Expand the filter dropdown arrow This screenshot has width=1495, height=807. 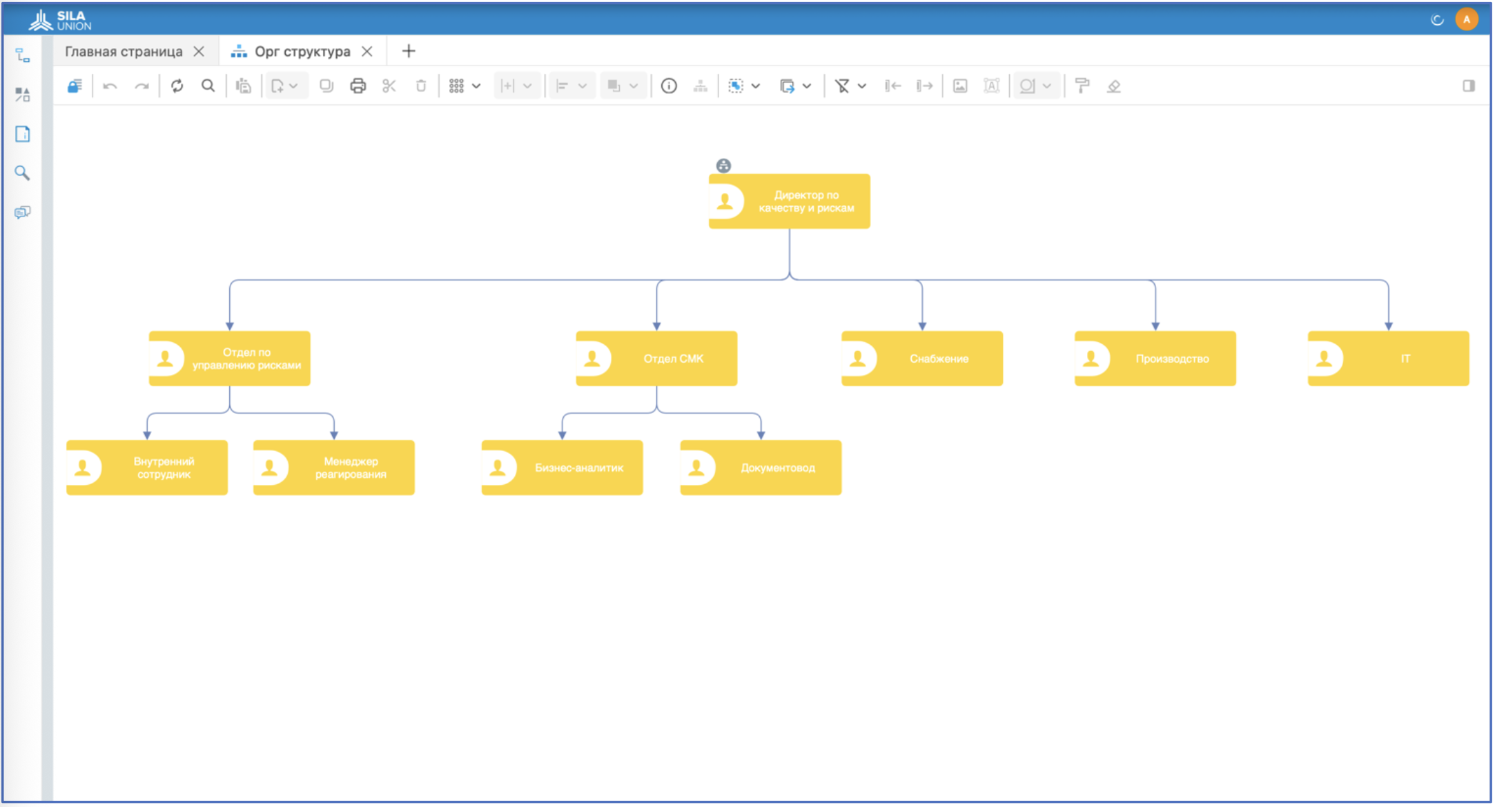pos(862,86)
